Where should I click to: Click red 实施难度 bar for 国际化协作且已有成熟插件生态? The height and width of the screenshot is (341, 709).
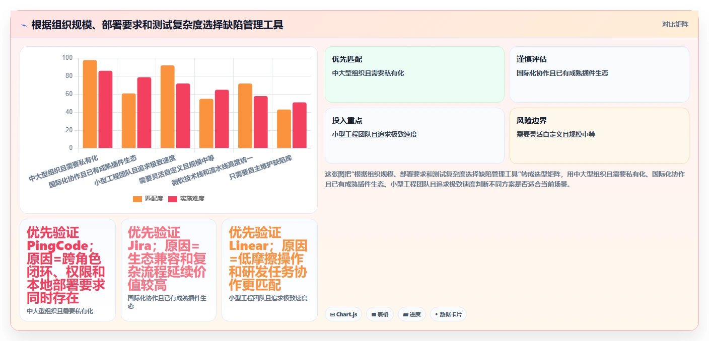144,113
